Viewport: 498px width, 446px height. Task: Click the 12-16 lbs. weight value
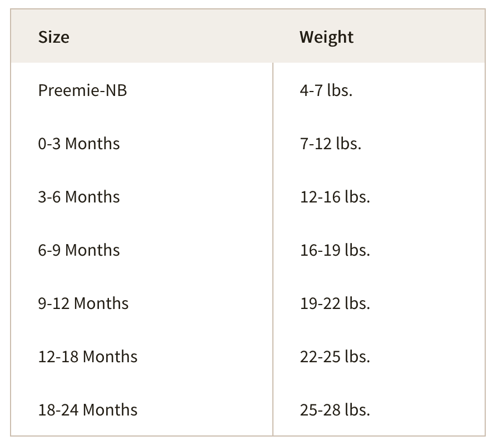click(335, 197)
